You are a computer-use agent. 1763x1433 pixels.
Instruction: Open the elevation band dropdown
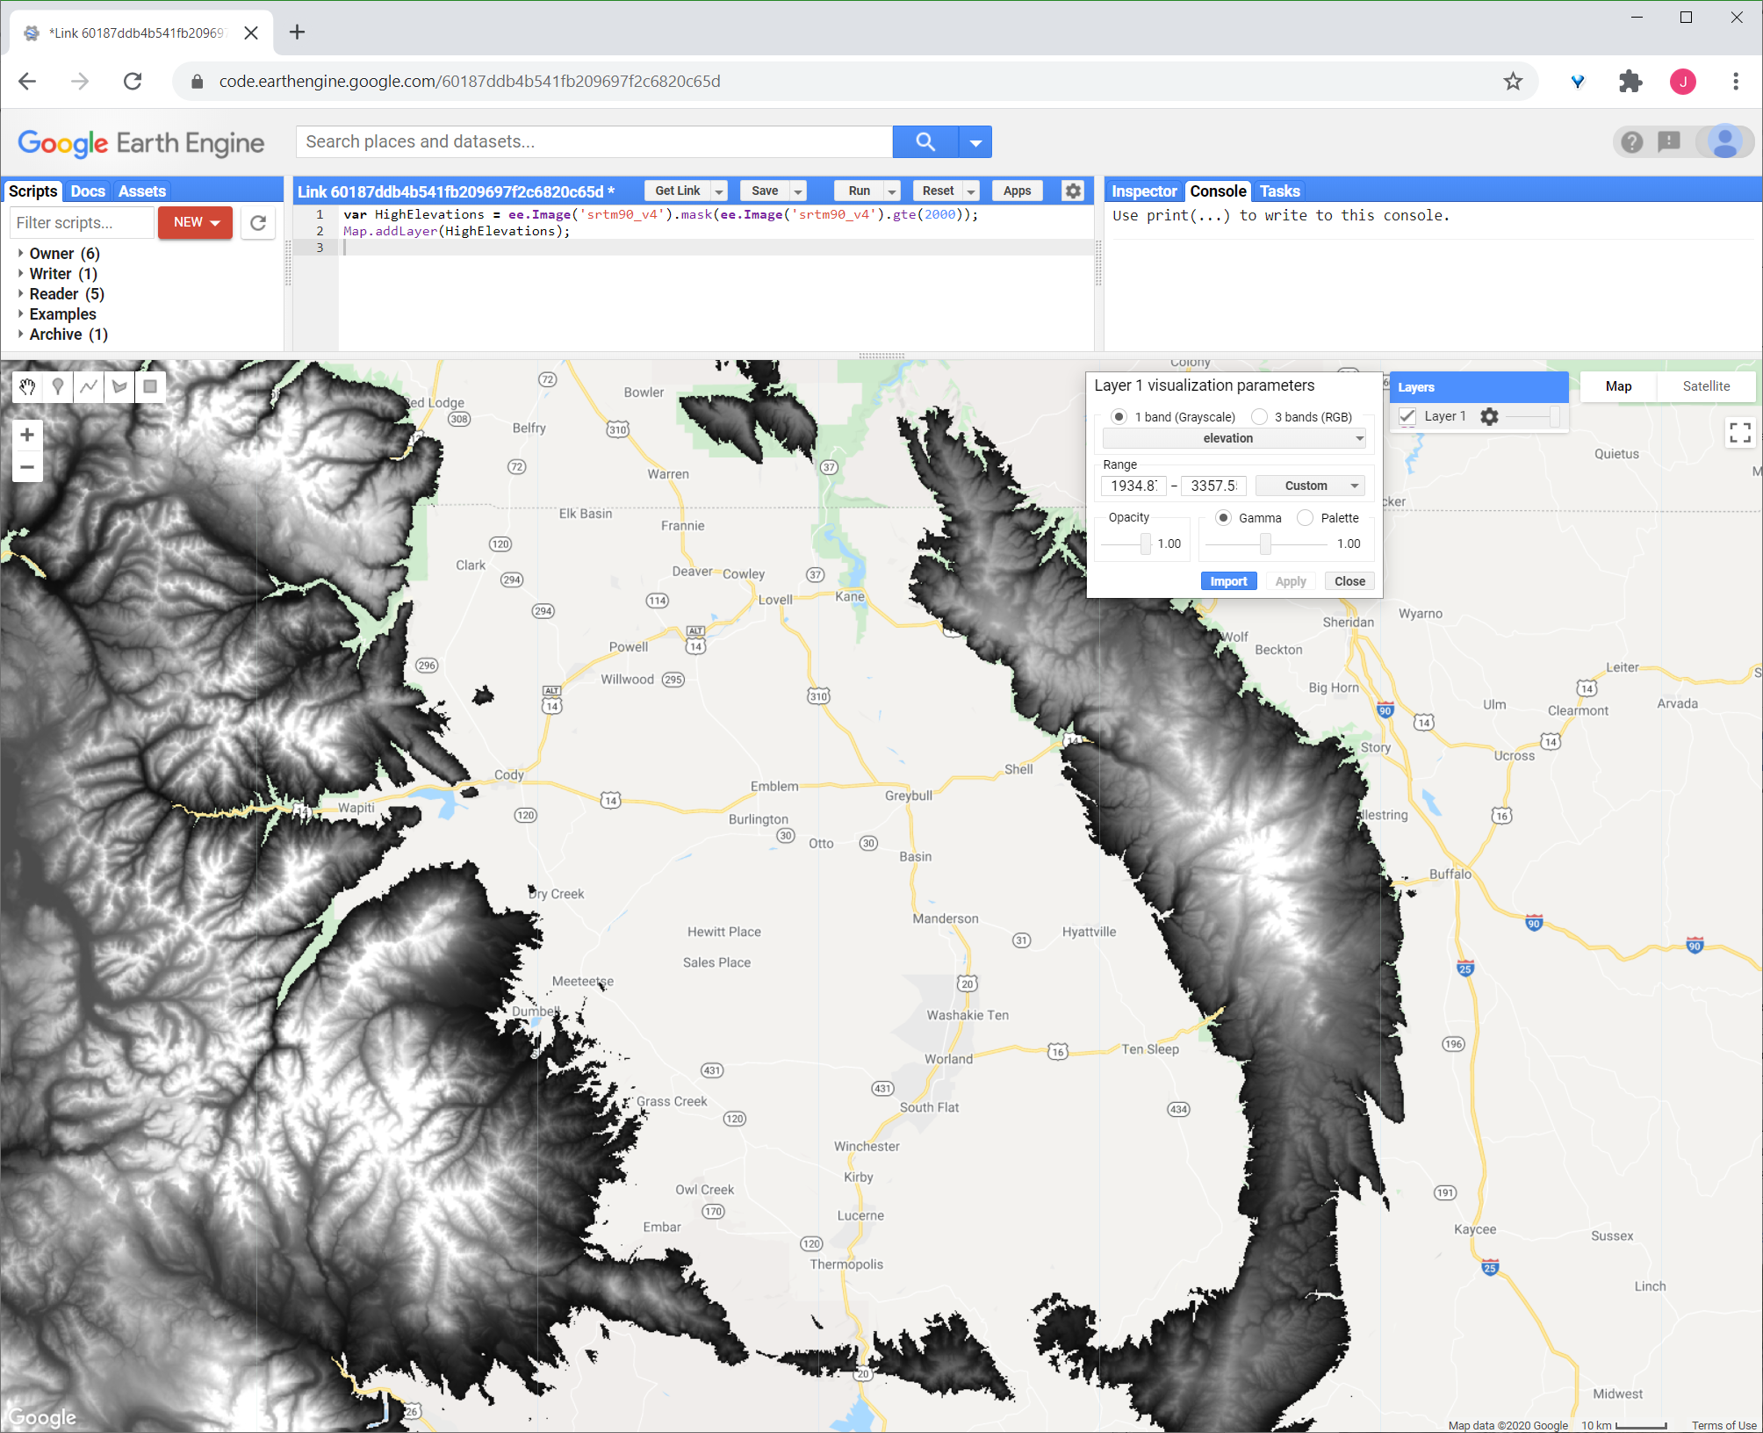[x=1234, y=438]
